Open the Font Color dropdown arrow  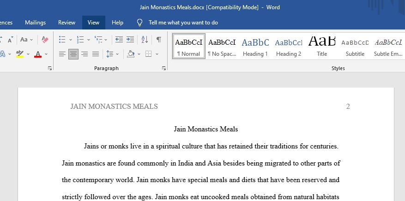46,54
